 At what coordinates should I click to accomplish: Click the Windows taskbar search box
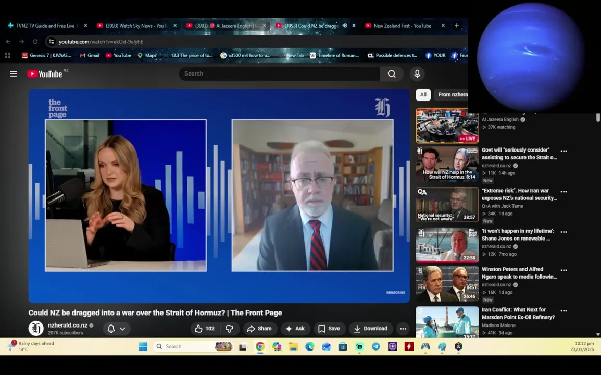point(193,347)
